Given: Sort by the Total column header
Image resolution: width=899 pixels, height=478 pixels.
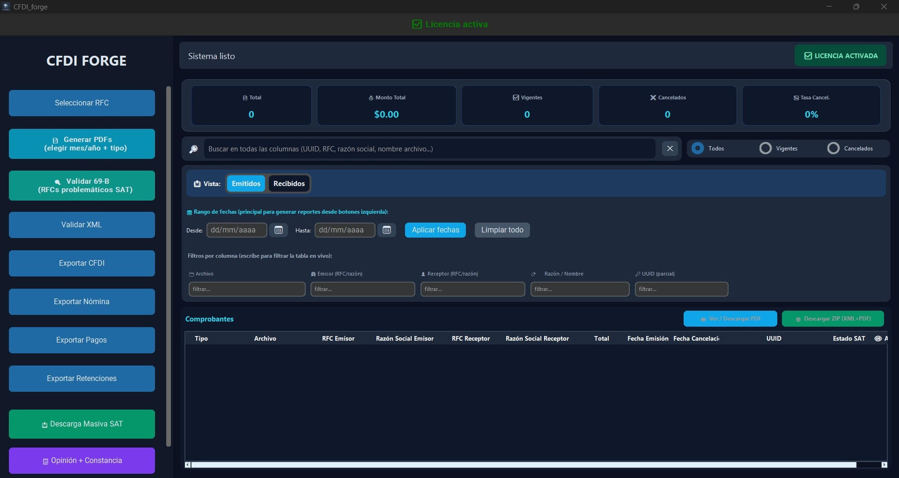Looking at the screenshot, I should [x=602, y=339].
